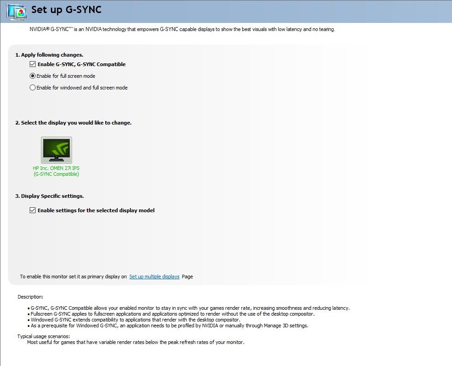The image size is (452, 366).
Task: Click 'Typical usage scenarios:' label
Action: tap(44, 336)
